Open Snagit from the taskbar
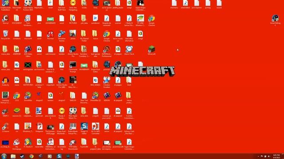The image size is (284, 159). [59, 156]
